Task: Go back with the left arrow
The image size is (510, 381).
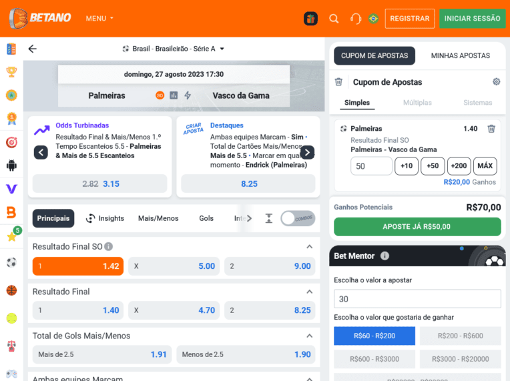Action: pyautogui.click(x=33, y=49)
